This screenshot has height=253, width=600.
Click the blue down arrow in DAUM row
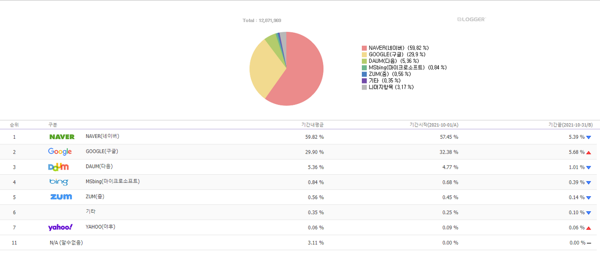pyautogui.click(x=589, y=167)
